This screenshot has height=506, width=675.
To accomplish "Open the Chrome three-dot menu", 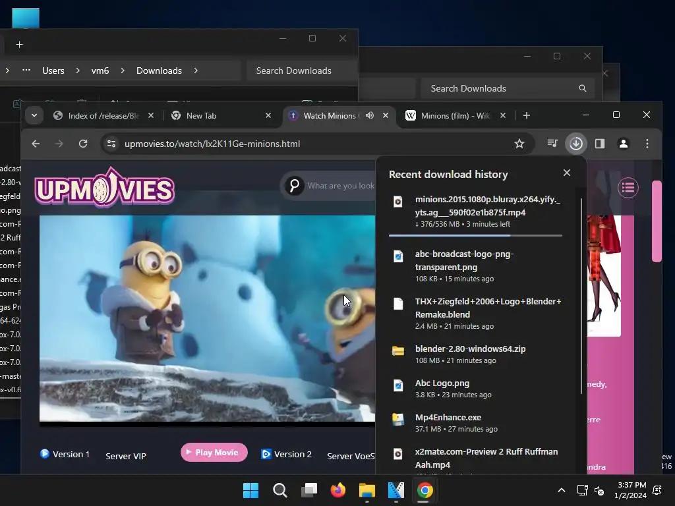I will [647, 143].
